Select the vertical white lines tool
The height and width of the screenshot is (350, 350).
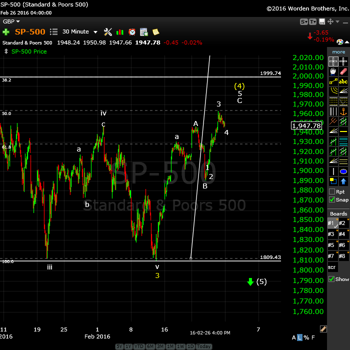[x=333, y=111]
